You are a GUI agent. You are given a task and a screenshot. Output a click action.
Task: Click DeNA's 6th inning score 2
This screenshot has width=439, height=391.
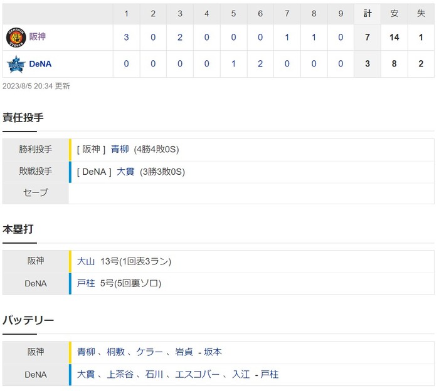pos(260,64)
